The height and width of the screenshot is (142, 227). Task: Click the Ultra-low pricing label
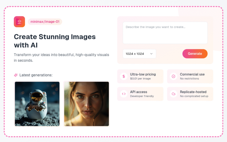coord(143,75)
